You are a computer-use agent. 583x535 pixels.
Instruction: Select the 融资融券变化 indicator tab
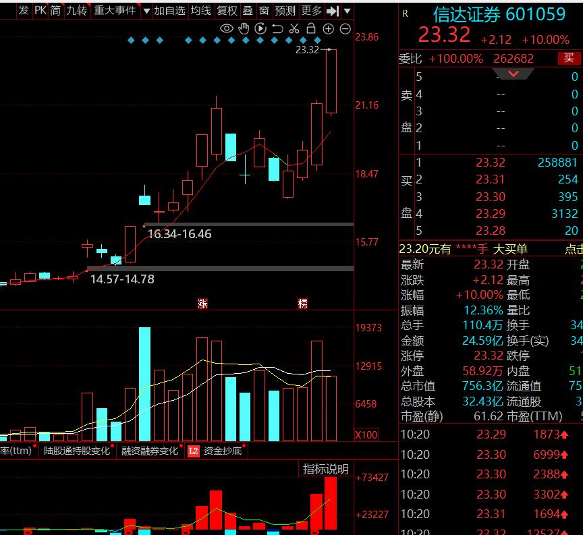click(x=150, y=451)
